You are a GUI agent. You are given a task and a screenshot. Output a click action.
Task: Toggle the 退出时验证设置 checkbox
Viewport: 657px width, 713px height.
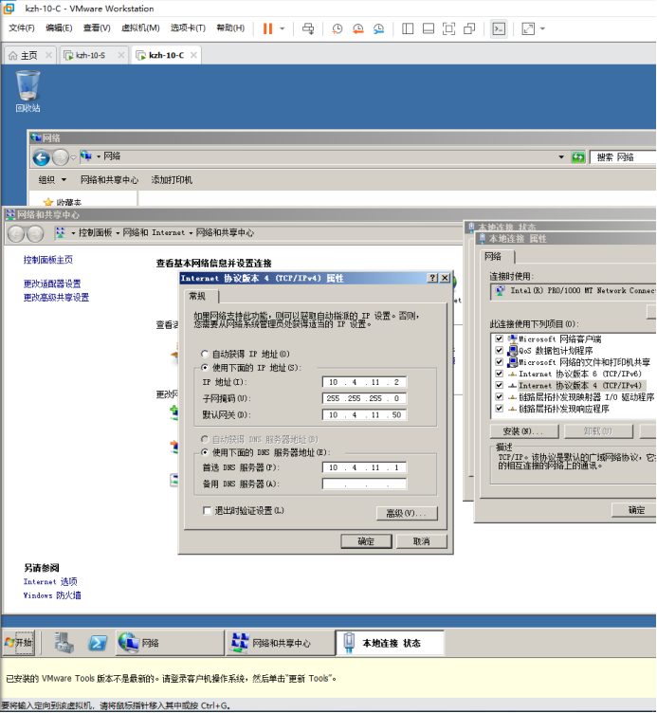207,511
